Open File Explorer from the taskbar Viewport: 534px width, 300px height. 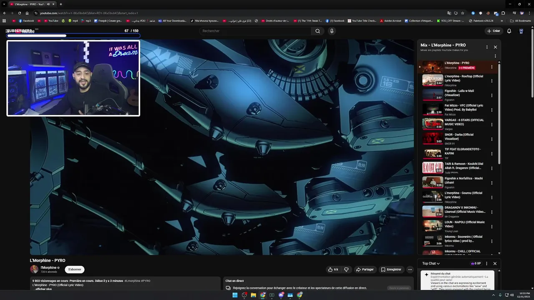click(x=253, y=295)
